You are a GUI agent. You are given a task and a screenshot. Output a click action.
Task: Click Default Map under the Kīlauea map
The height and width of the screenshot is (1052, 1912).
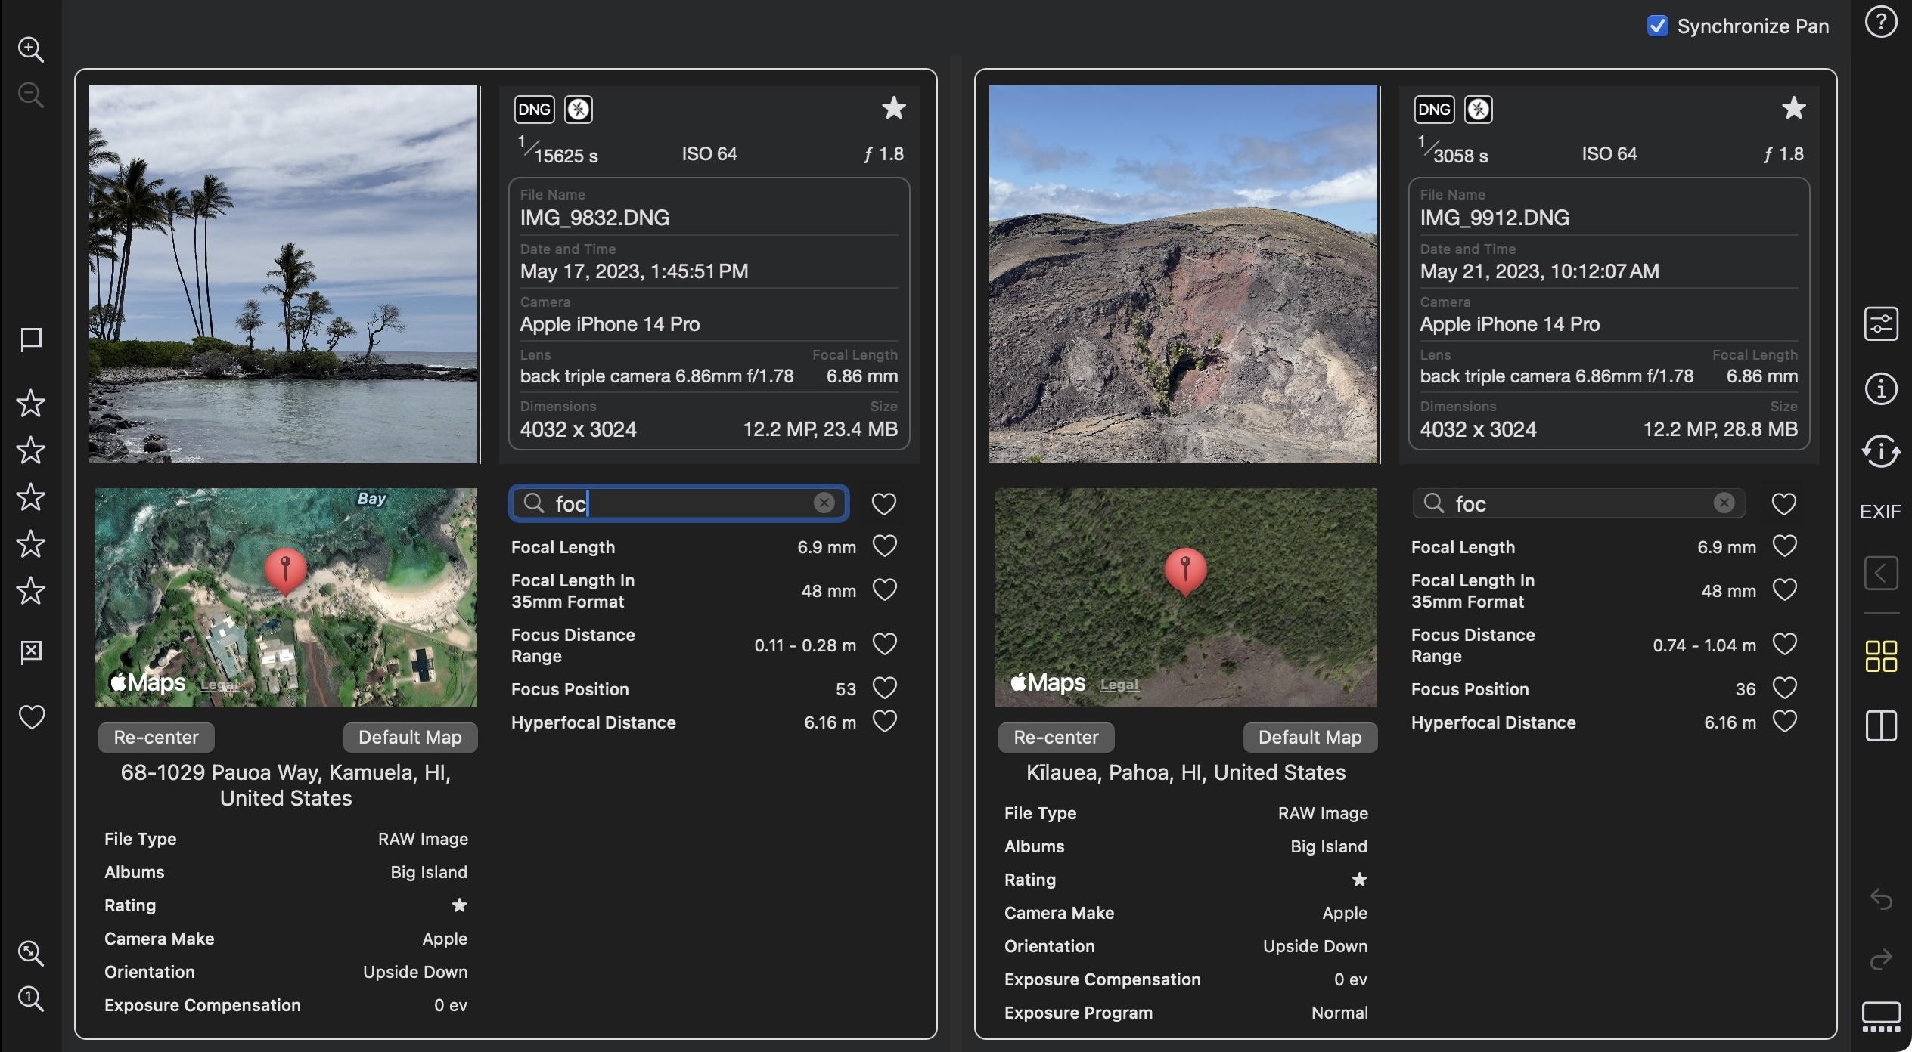(x=1310, y=738)
